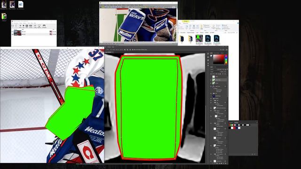
Task: Select the last PSD file in File Explorer
Action: click(216, 38)
